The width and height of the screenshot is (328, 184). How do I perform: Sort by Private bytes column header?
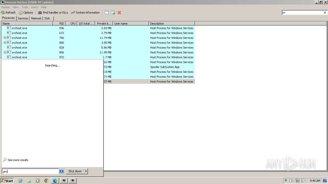tap(104, 24)
